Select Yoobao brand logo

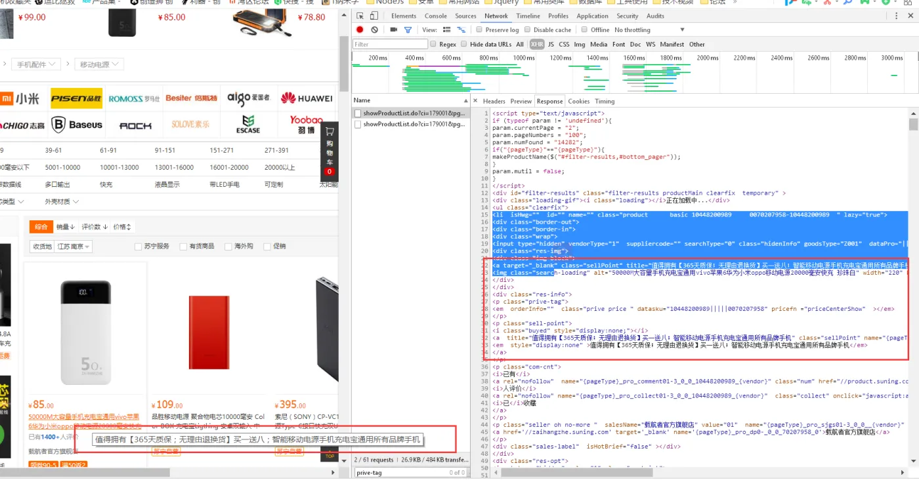[307, 124]
